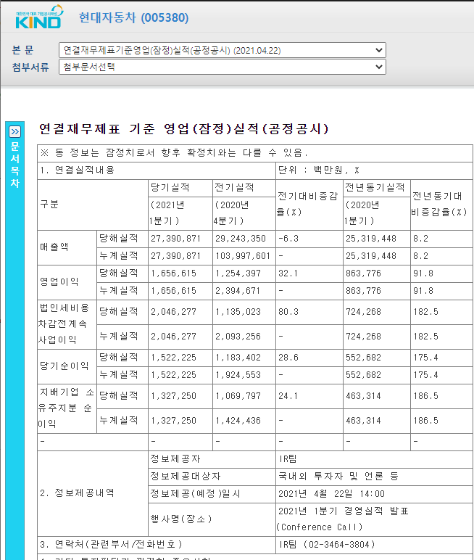Click the 본 문 label

(x=23, y=50)
